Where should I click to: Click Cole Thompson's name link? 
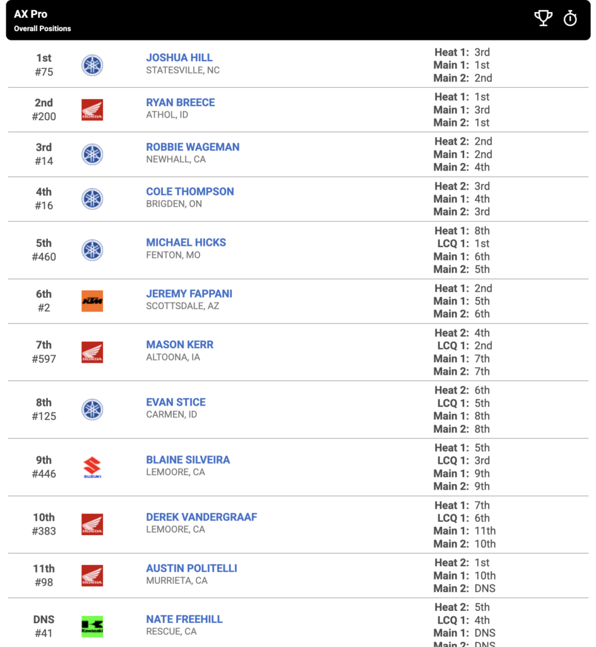pyautogui.click(x=190, y=191)
